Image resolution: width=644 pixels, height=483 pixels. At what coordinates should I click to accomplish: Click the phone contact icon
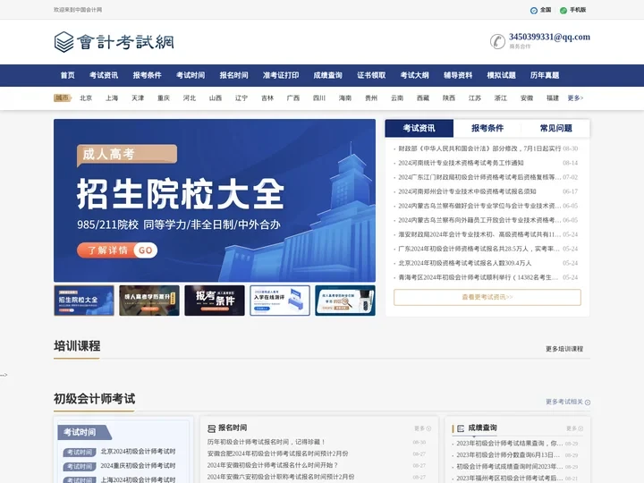coord(497,41)
